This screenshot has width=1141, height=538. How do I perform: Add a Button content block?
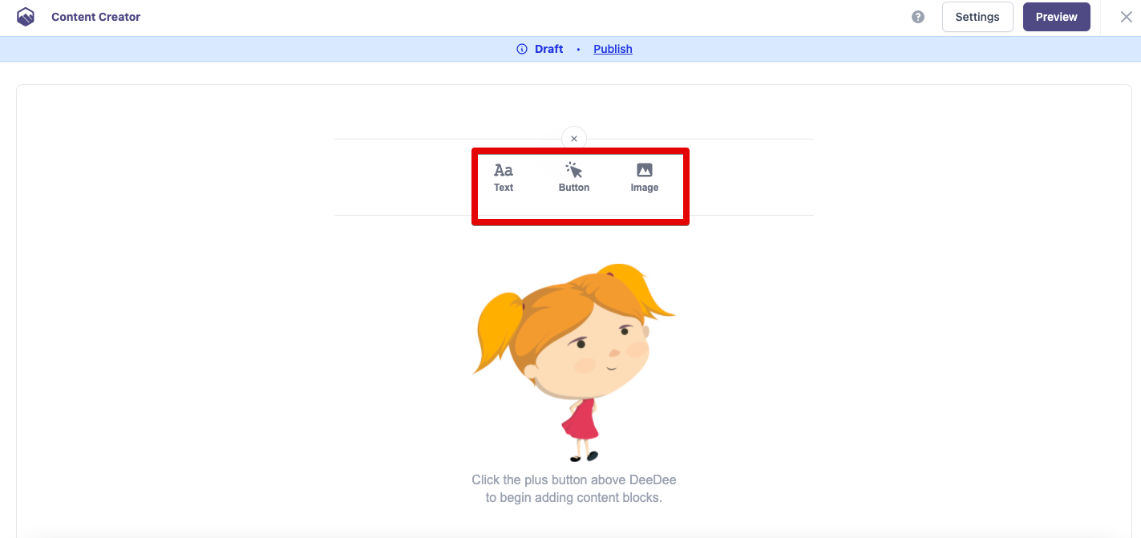(x=573, y=177)
